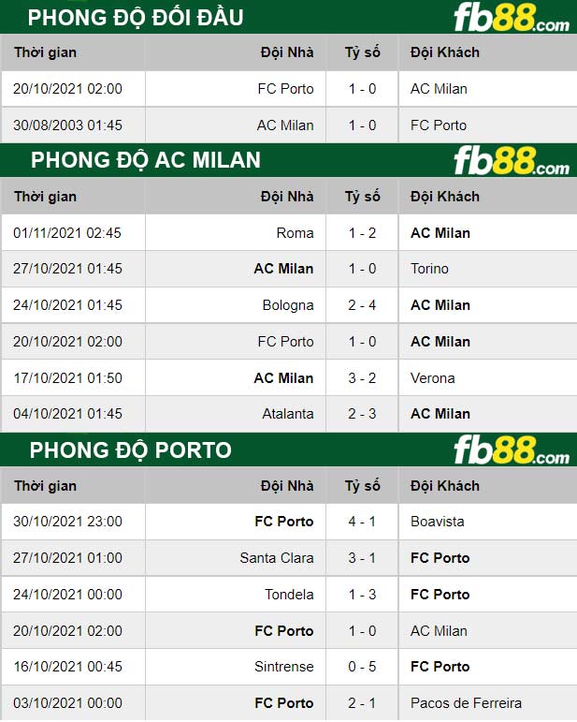This screenshot has height=722, width=577.
Task: Click the Thời gian header in head-to-head table
Action: pos(45,52)
